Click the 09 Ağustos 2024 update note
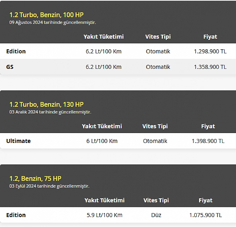 click(53, 23)
